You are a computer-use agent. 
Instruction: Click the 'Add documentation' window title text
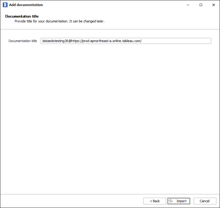click(26, 5)
